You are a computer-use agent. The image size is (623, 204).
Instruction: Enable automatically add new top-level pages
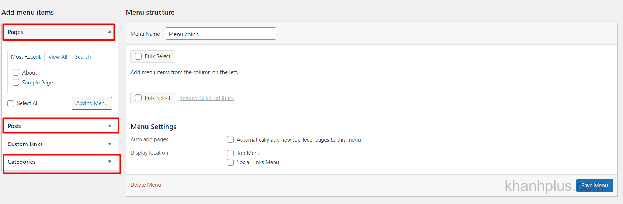click(230, 139)
